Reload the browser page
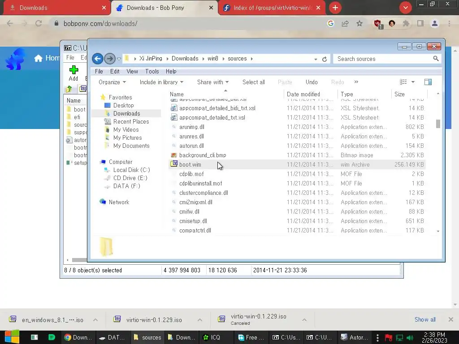 [39, 23]
